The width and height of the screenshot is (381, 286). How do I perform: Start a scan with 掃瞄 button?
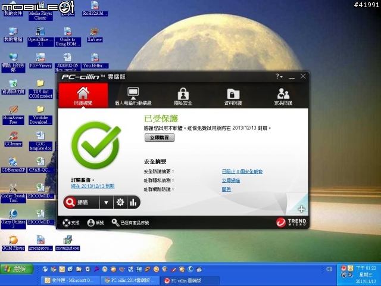pyautogui.click(x=82, y=203)
